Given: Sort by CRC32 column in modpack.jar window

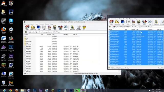Looking at the screenshot, I should tap(75, 34).
